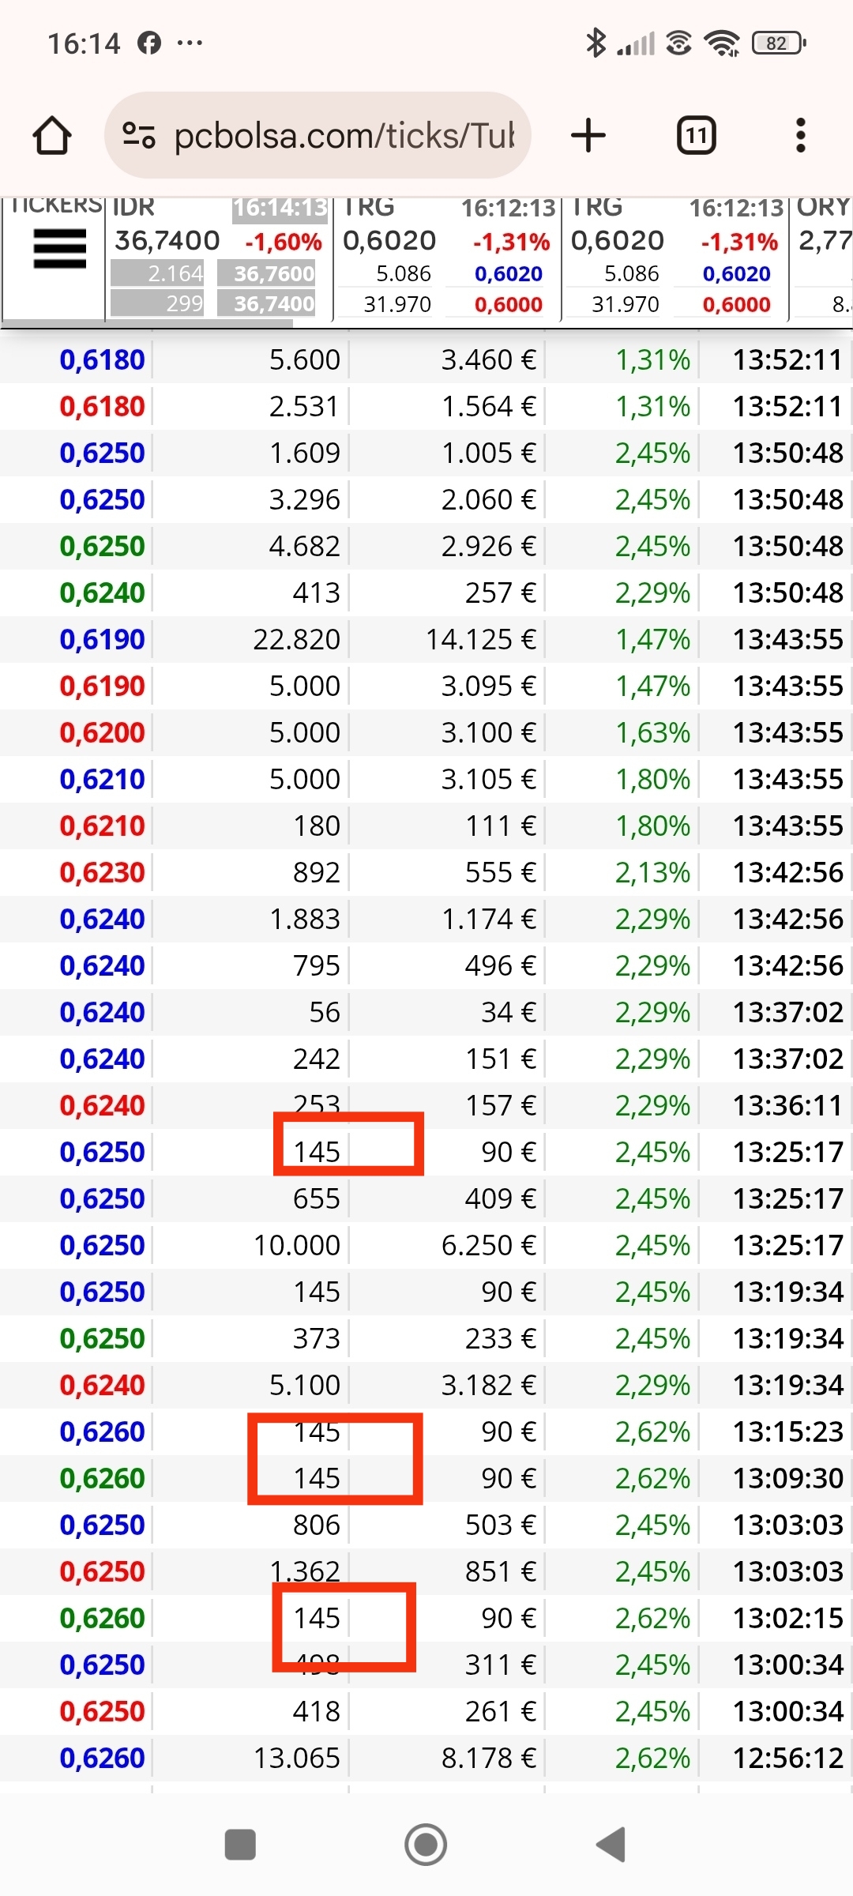Open a new tab with plus icon
Image resolution: width=853 pixels, height=1896 pixels.
[588, 135]
